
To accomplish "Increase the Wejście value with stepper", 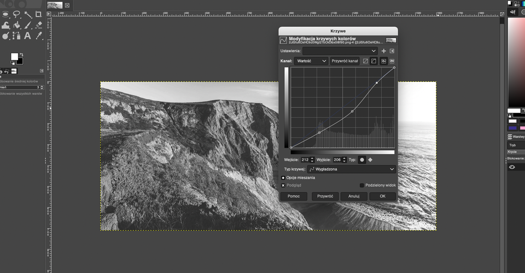I will (312, 158).
